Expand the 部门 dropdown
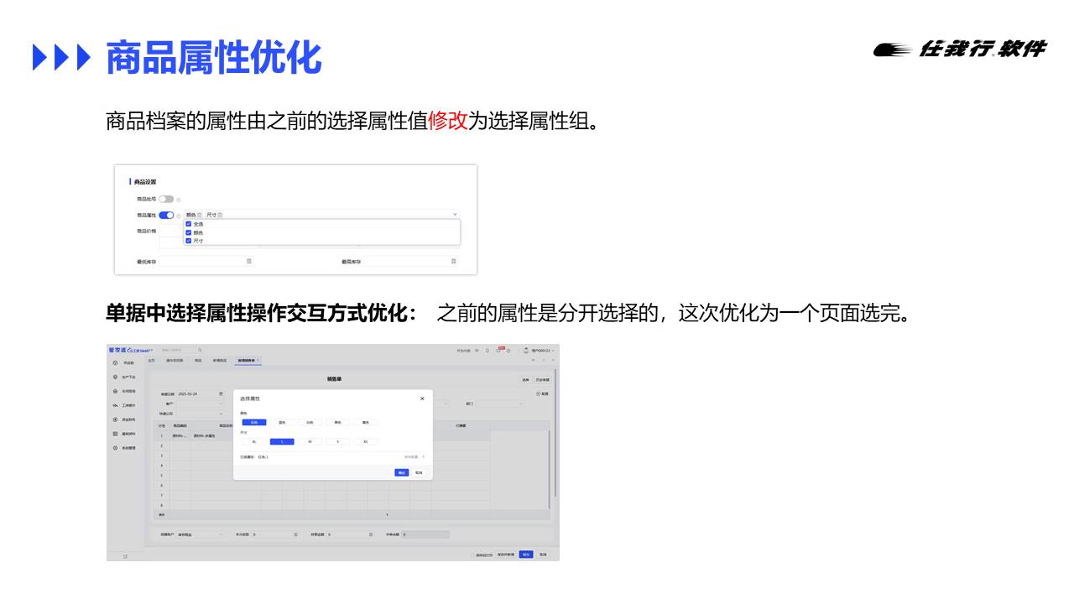The image size is (1074, 604). [x=520, y=404]
